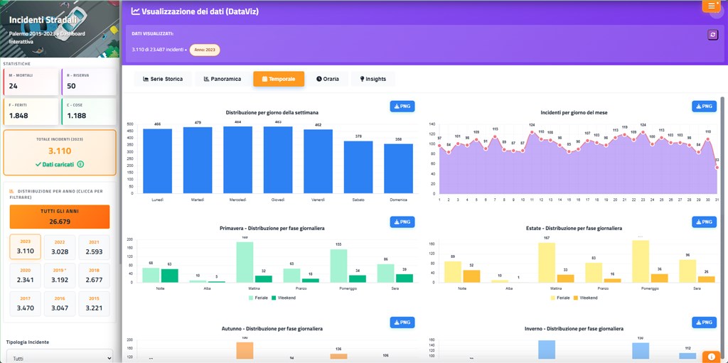This screenshot has height=363, width=728.
Task: Export the Autunno chart as PNG
Action: pos(402,323)
